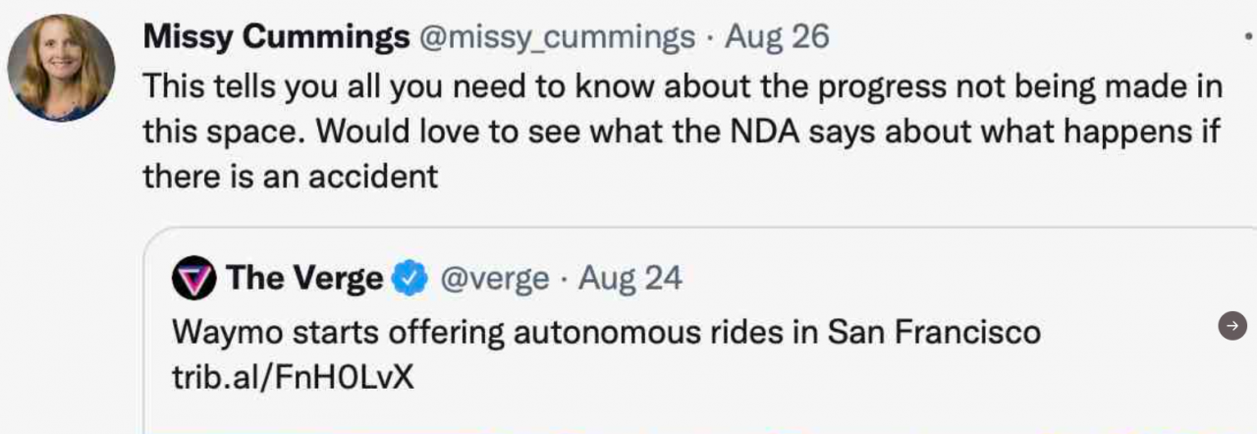This screenshot has width=1257, height=434.
Task: Click the Aug 26 tweet timestamp
Action: tap(777, 37)
